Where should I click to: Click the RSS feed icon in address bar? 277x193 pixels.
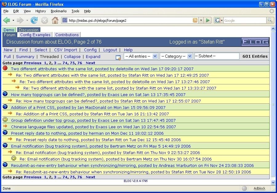[195, 21]
